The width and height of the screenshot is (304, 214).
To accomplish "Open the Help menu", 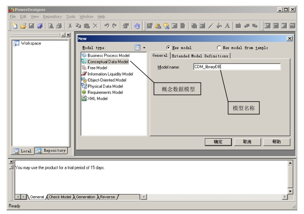I will (x=101, y=16).
